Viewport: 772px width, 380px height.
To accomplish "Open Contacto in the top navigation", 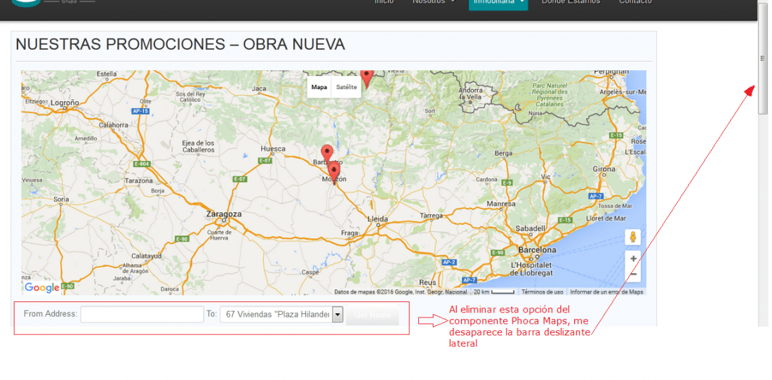I will 635,2.
